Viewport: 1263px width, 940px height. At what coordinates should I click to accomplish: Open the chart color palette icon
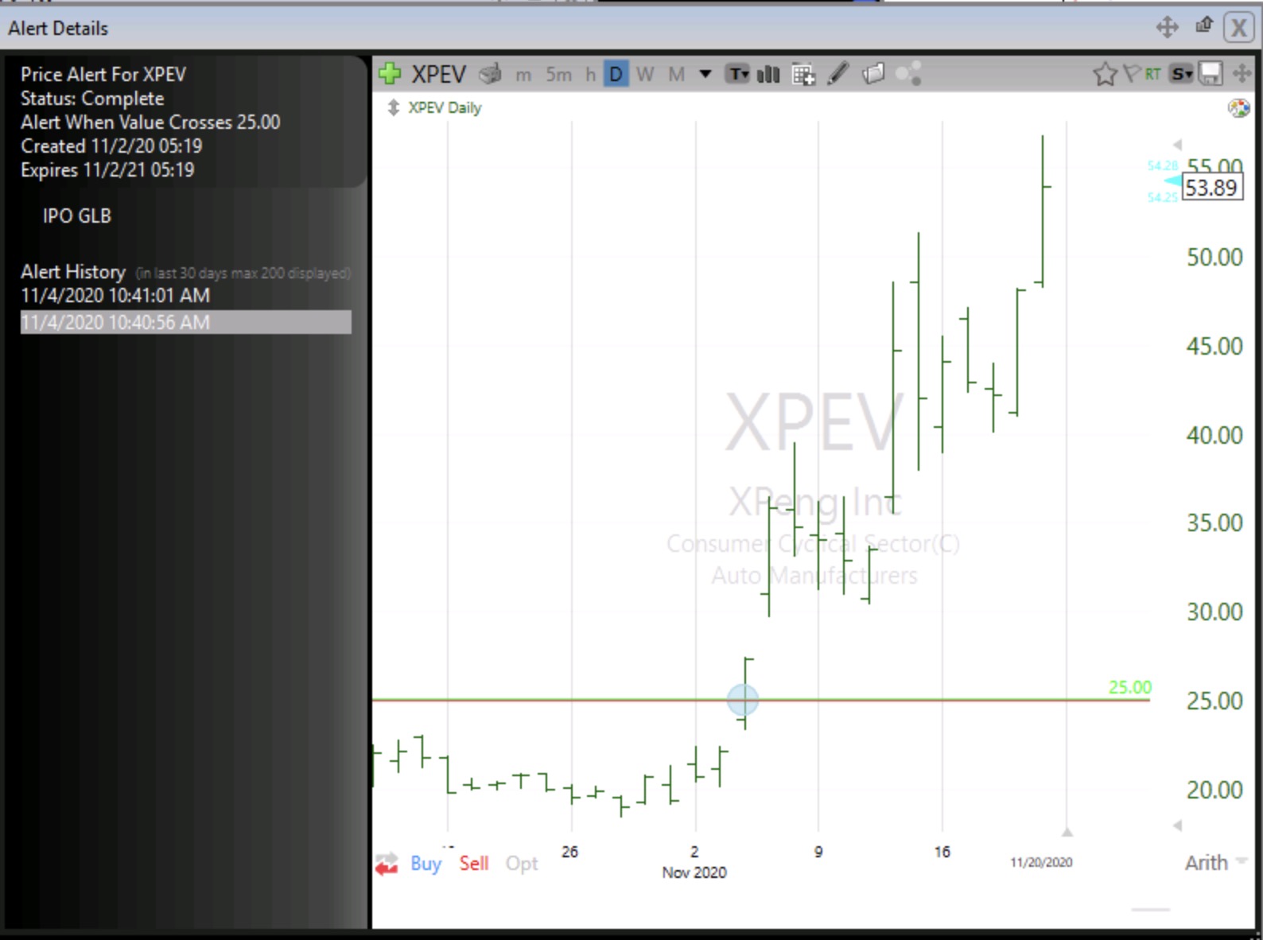coord(1238,108)
